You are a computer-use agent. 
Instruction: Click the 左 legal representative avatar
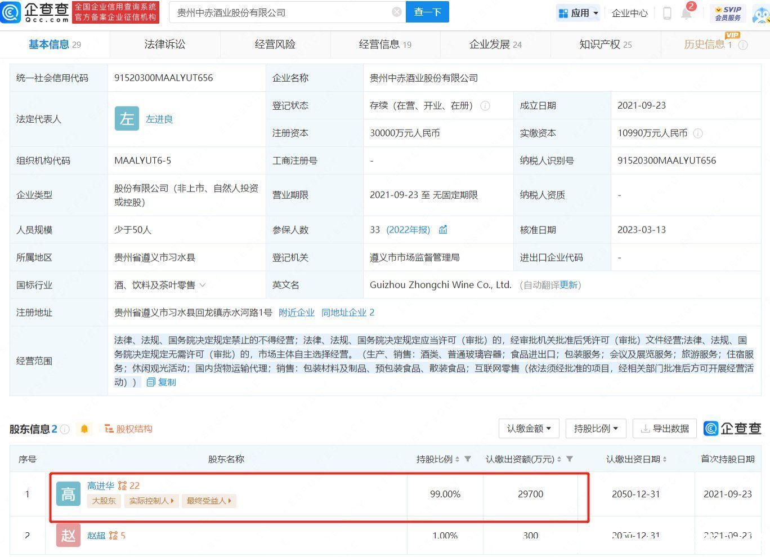pyautogui.click(x=127, y=119)
